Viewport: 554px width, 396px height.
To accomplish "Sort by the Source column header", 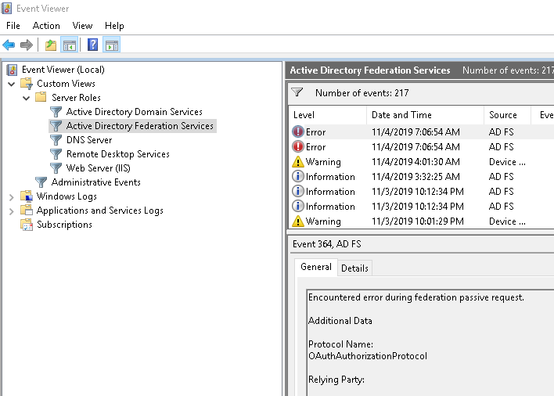I will (507, 115).
